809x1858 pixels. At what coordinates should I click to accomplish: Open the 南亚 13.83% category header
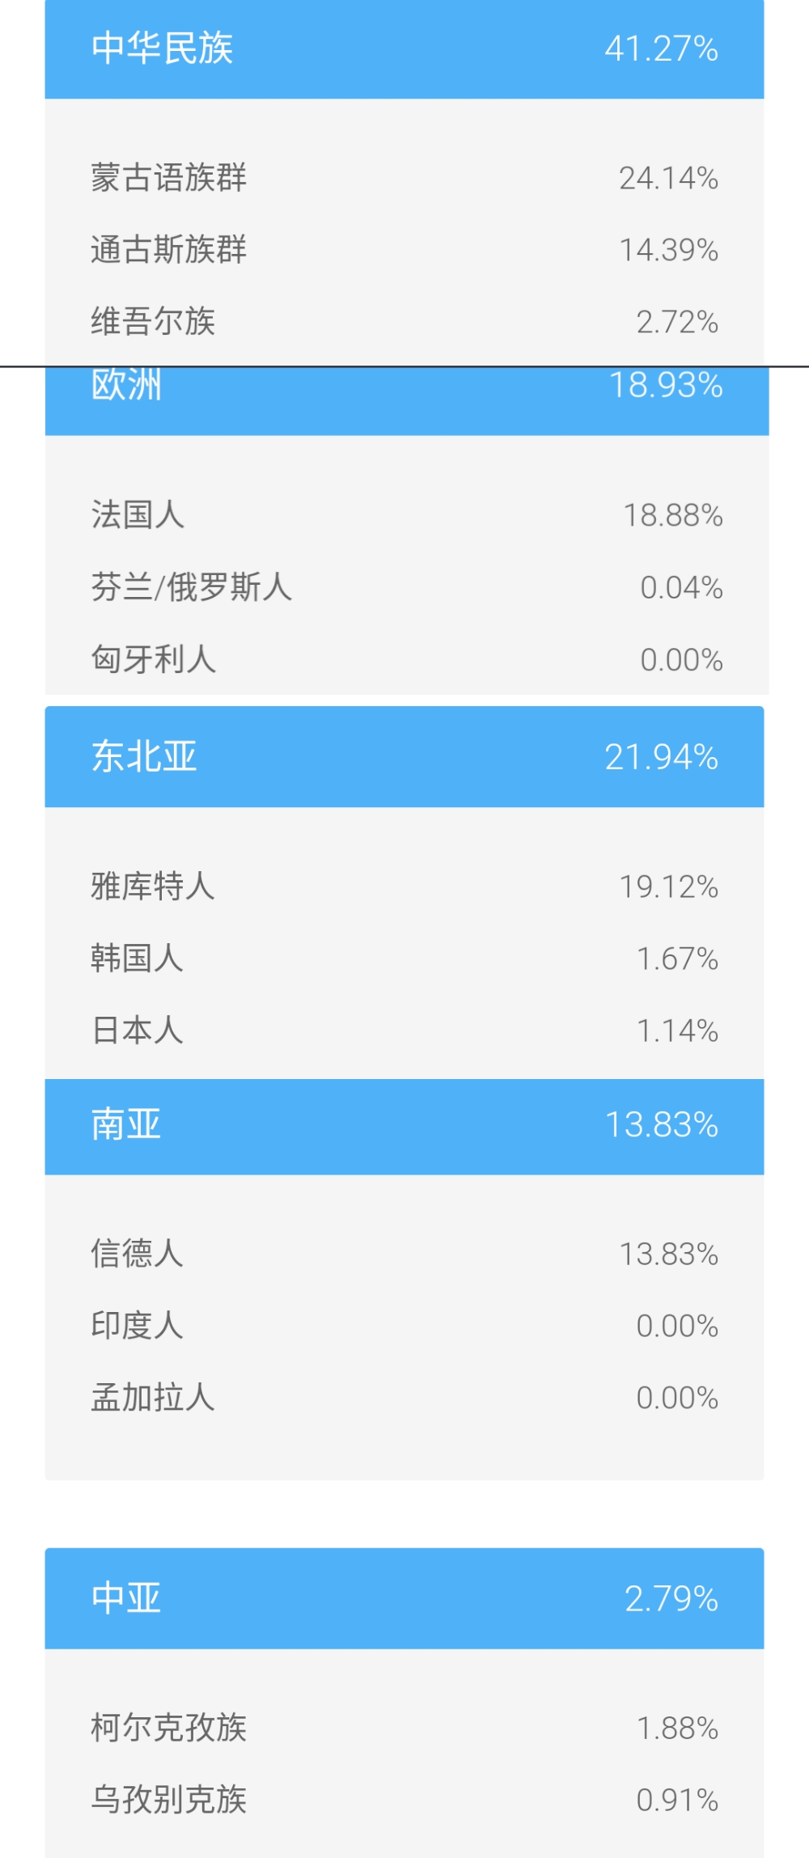pos(404,1126)
